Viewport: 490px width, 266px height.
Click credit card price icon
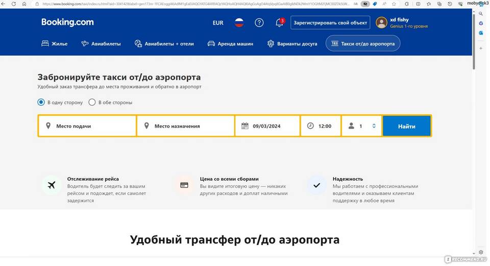click(x=184, y=185)
